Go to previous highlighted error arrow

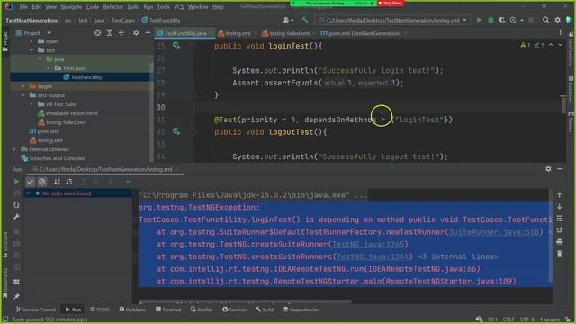551,45
